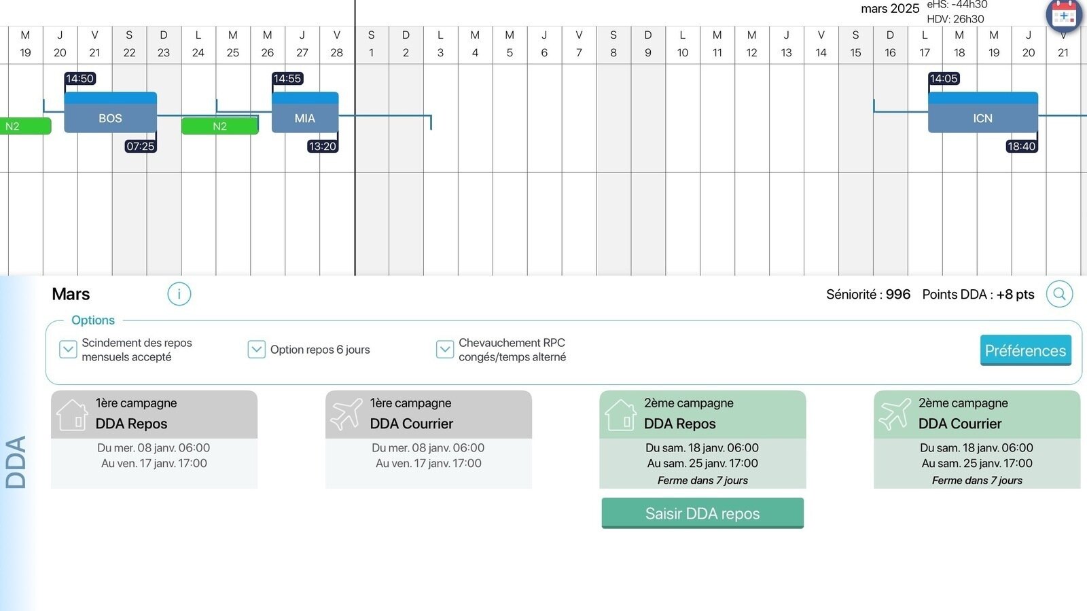This screenshot has width=1087, height=611.
Task: Click house icon on 2ème campagne DDA Repos
Action: [x=620, y=414]
